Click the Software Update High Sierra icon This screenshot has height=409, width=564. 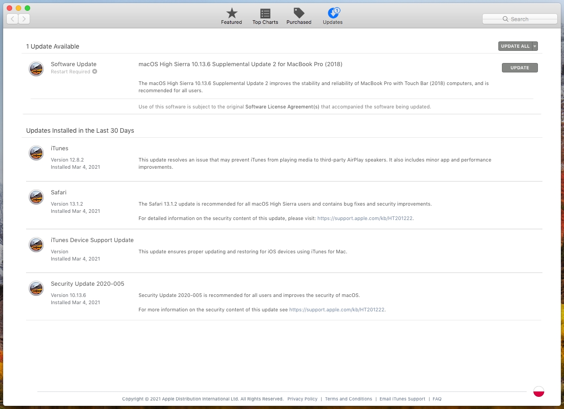click(x=36, y=68)
